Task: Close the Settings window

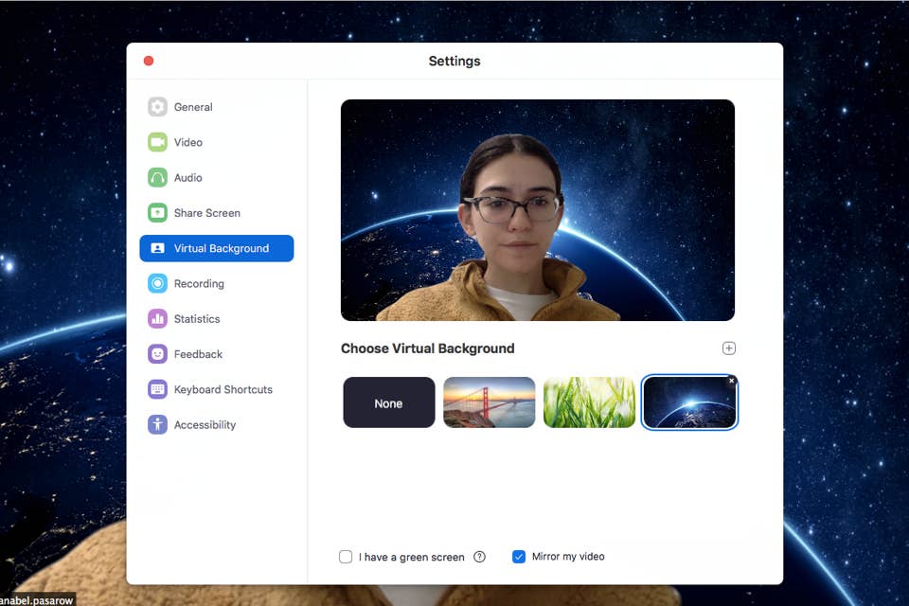Action: coord(149,62)
